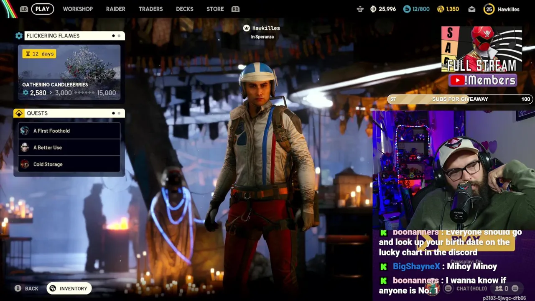This screenshot has width=535, height=301.
Task: Open the TRADERS tab
Action: tap(150, 9)
